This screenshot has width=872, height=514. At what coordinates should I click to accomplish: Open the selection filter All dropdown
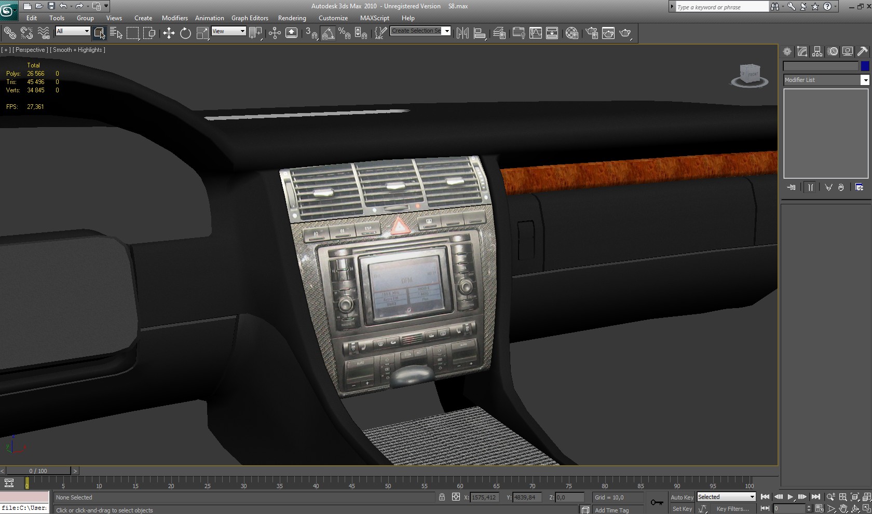click(73, 32)
